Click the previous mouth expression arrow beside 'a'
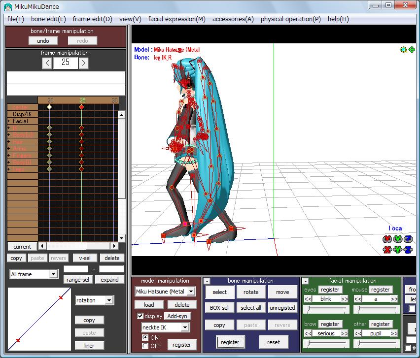The height and width of the screenshot is (358, 420). (357, 299)
